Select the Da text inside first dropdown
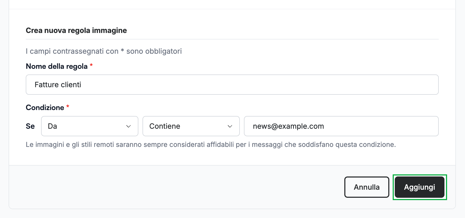Image resolution: width=465 pixels, height=218 pixels. (52, 126)
